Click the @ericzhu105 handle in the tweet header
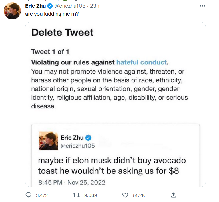The width and height of the screenshot is (219, 202). tap(70, 6)
